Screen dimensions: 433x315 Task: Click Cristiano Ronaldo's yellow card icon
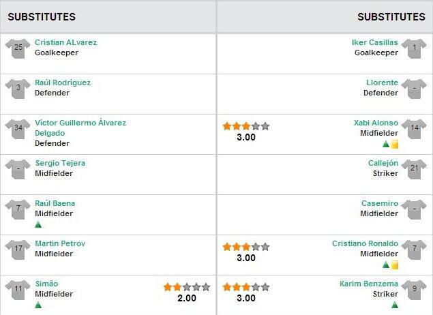click(x=394, y=265)
